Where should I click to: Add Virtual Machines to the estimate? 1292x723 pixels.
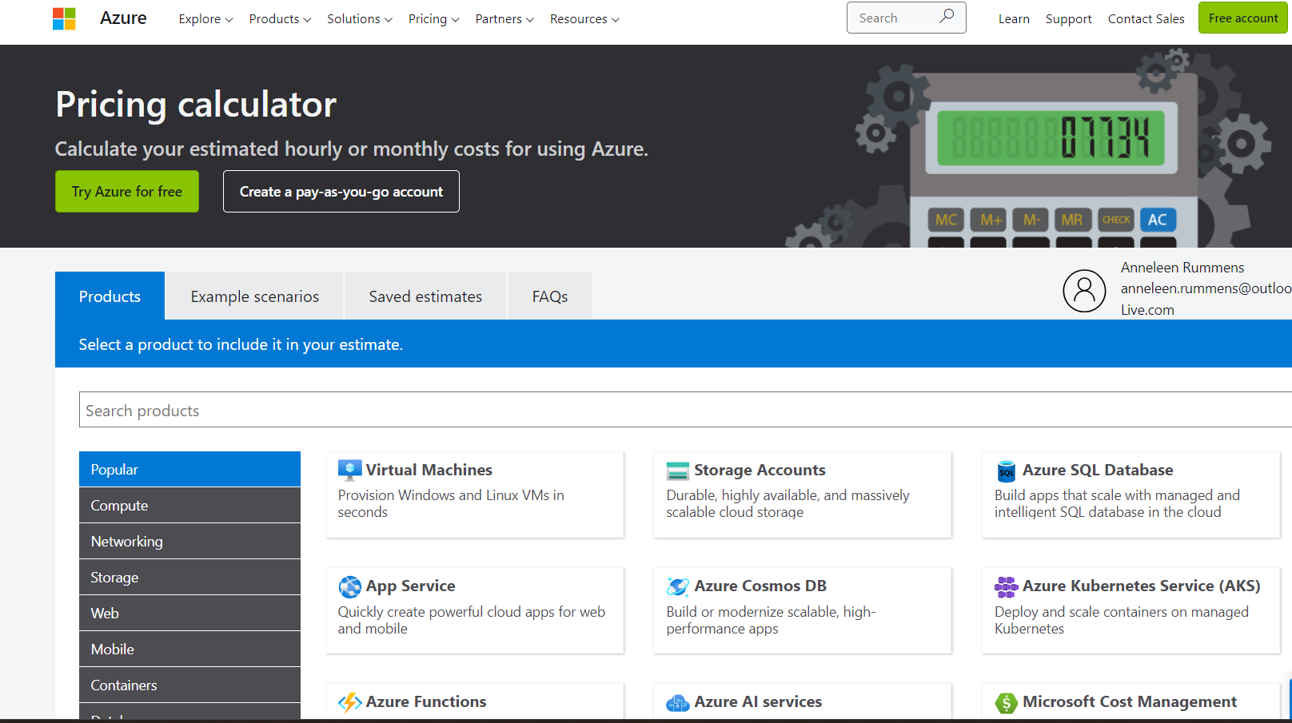475,495
